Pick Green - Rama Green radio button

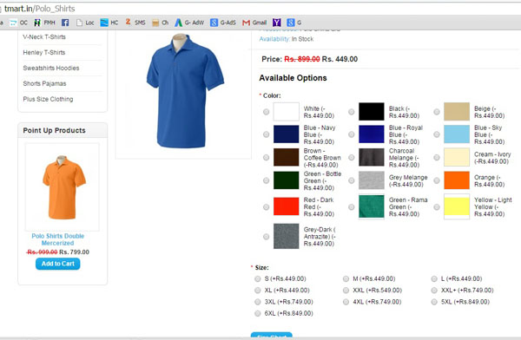coord(351,206)
